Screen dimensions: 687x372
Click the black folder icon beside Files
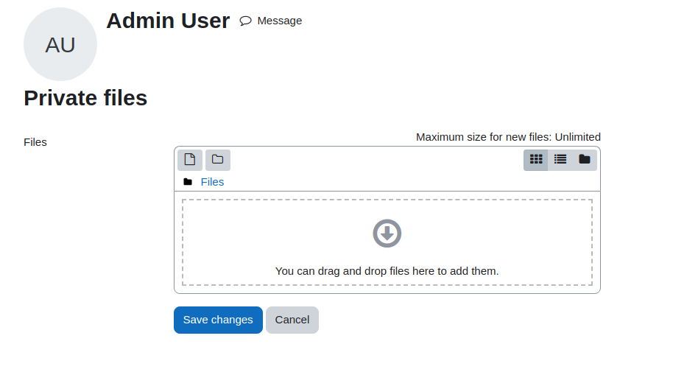tap(188, 182)
